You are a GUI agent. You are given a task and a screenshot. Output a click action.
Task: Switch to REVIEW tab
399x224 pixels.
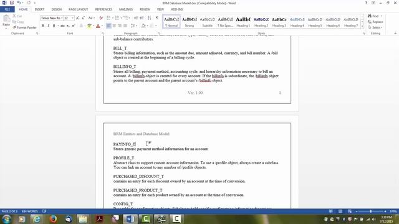coord(145,9)
